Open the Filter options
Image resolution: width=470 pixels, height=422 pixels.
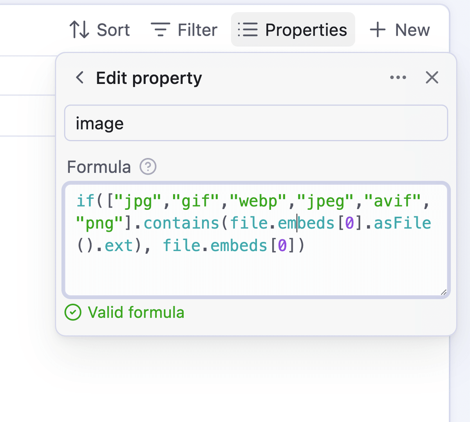click(184, 30)
